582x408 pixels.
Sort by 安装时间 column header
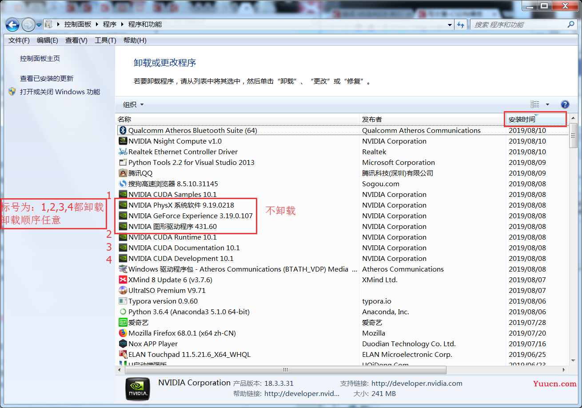coord(536,119)
